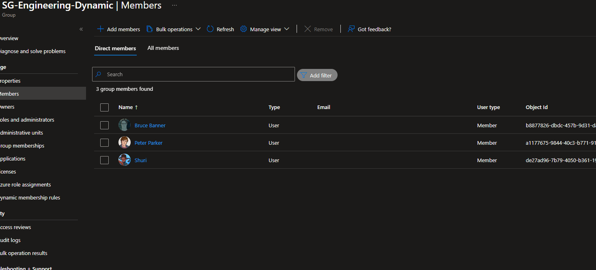Click the Refresh button label

click(225, 29)
